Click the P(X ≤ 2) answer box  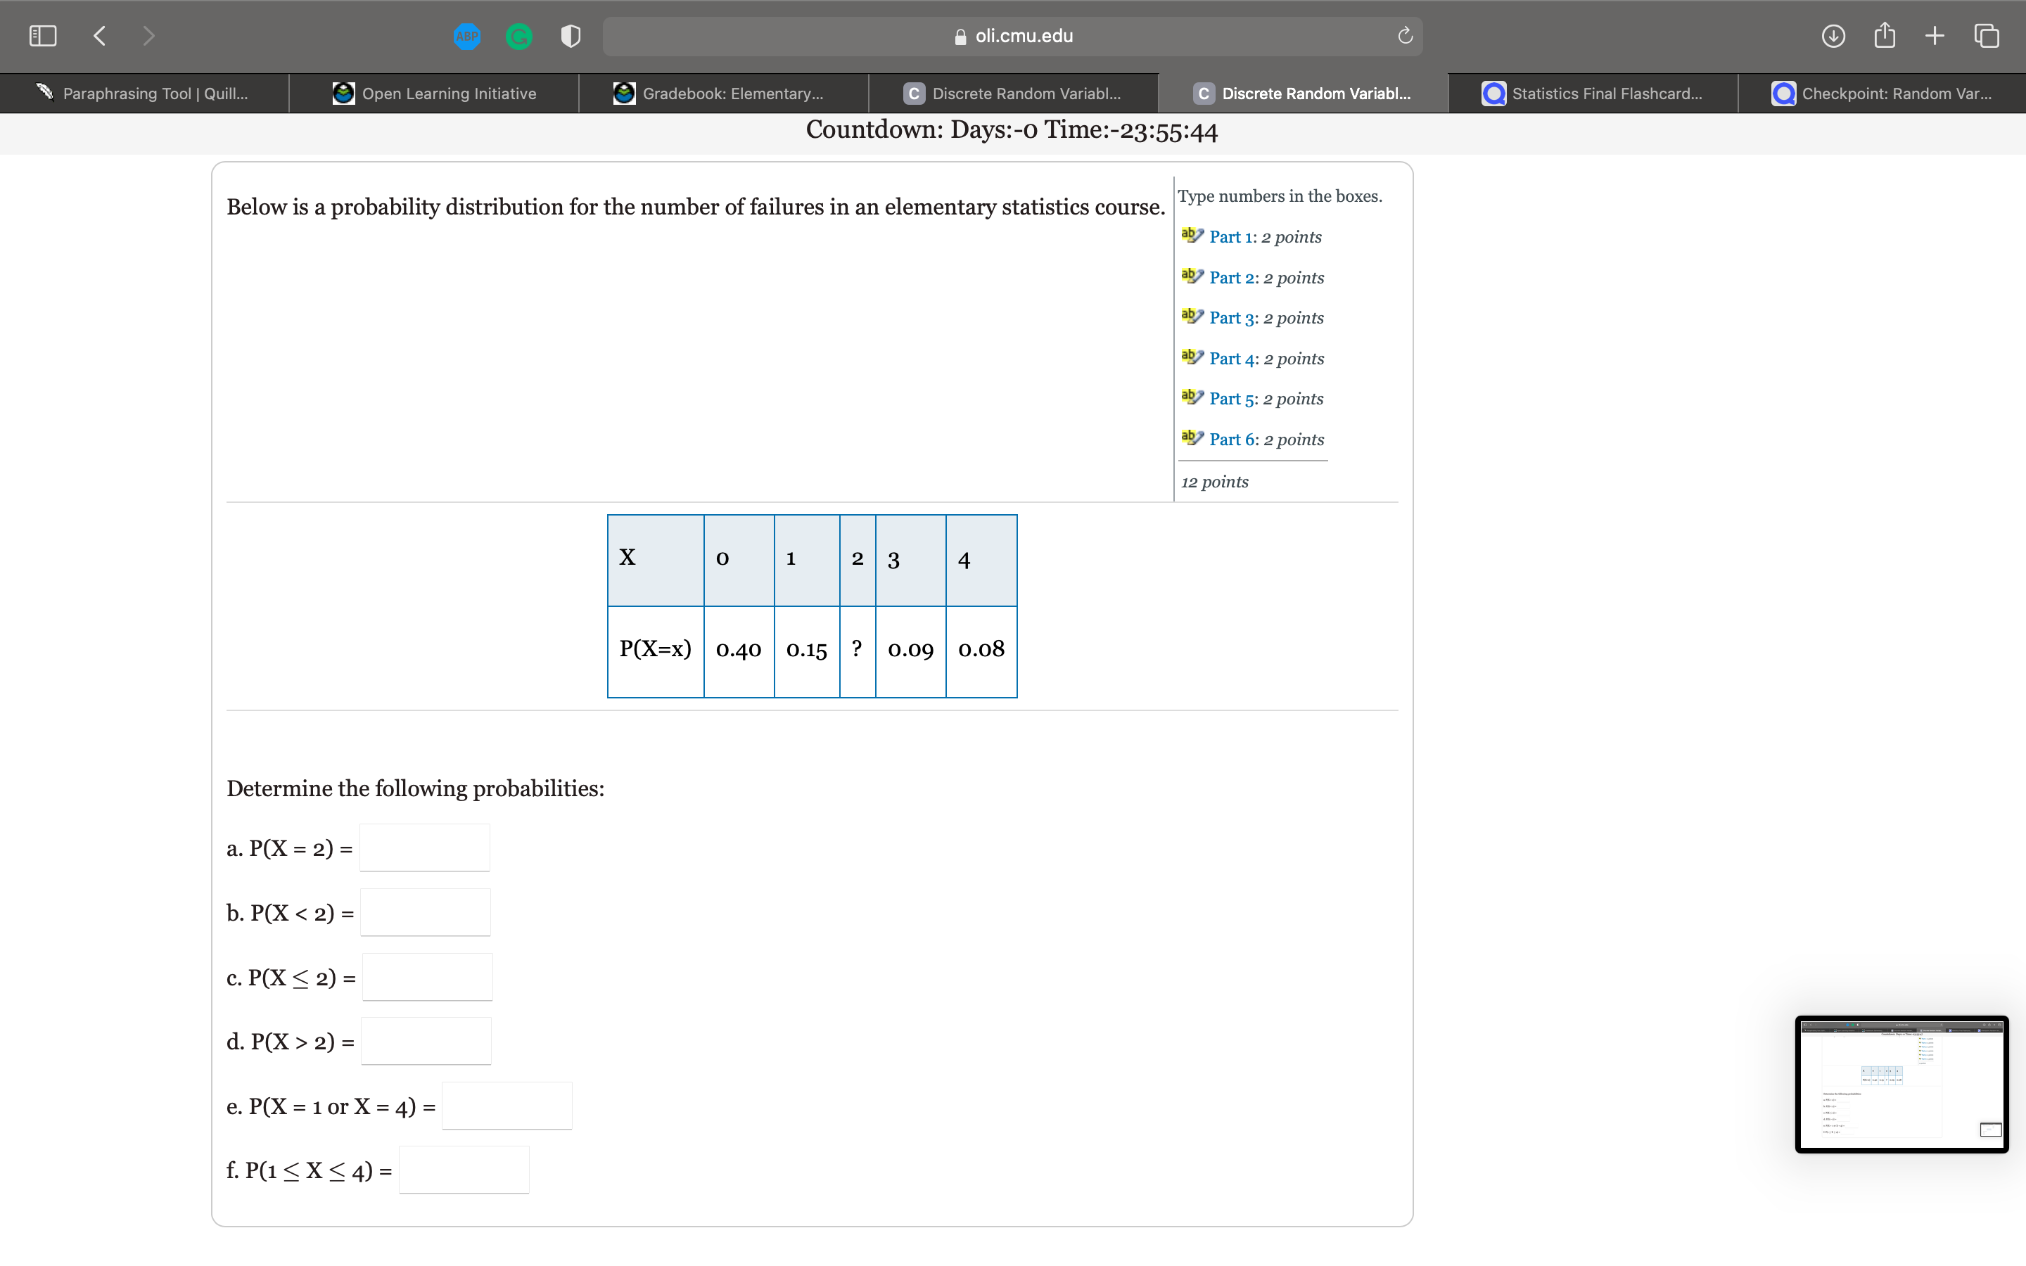pos(427,977)
